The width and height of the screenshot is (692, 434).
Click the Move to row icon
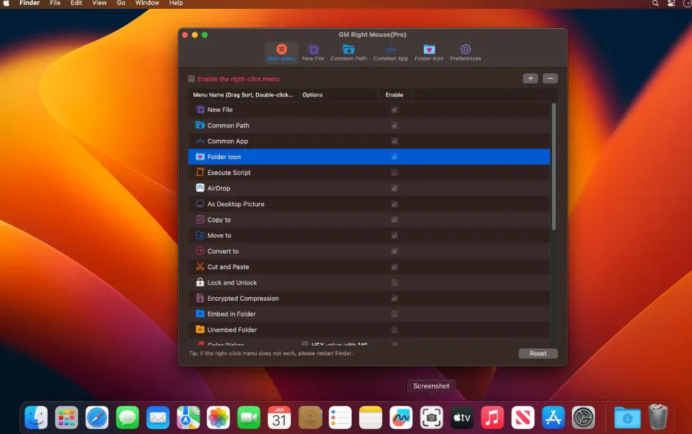click(x=200, y=235)
